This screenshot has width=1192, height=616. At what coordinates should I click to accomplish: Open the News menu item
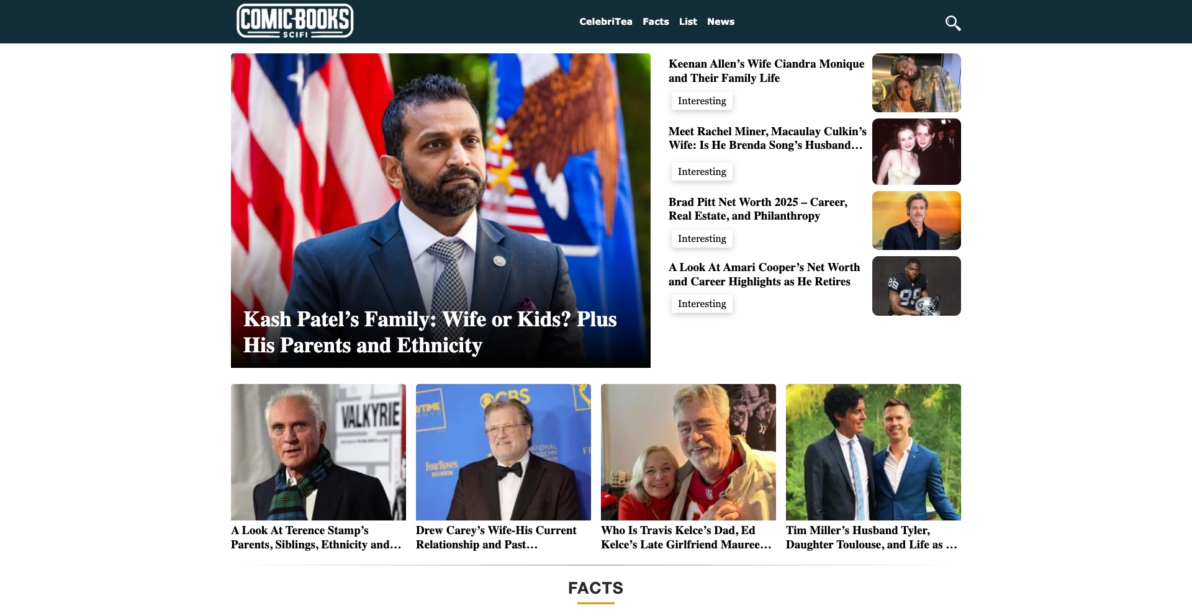click(x=721, y=22)
